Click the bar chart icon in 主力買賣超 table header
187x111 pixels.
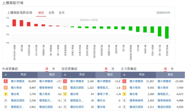[124, 75]
